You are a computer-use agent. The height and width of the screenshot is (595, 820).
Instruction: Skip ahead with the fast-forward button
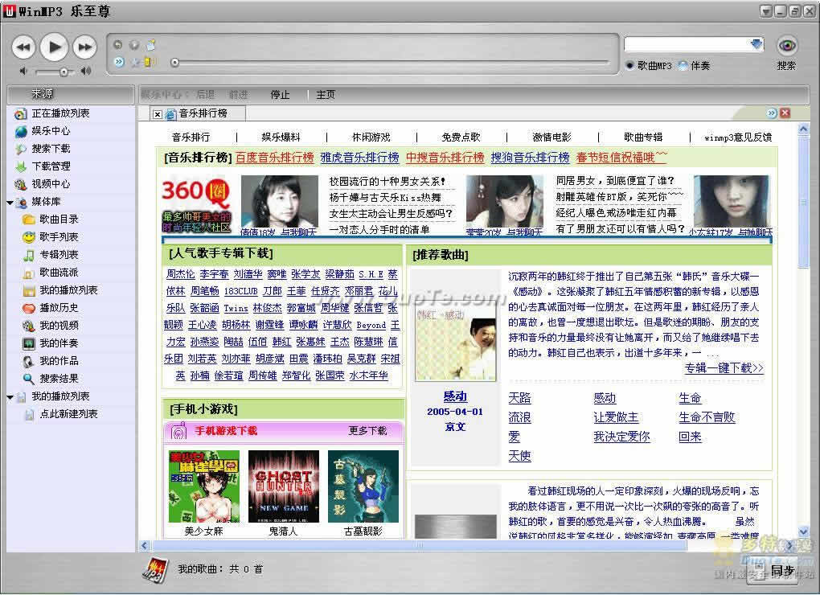[84, 47]
